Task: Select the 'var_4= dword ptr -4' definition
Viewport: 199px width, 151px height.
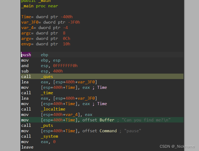Action: point(45,28)
